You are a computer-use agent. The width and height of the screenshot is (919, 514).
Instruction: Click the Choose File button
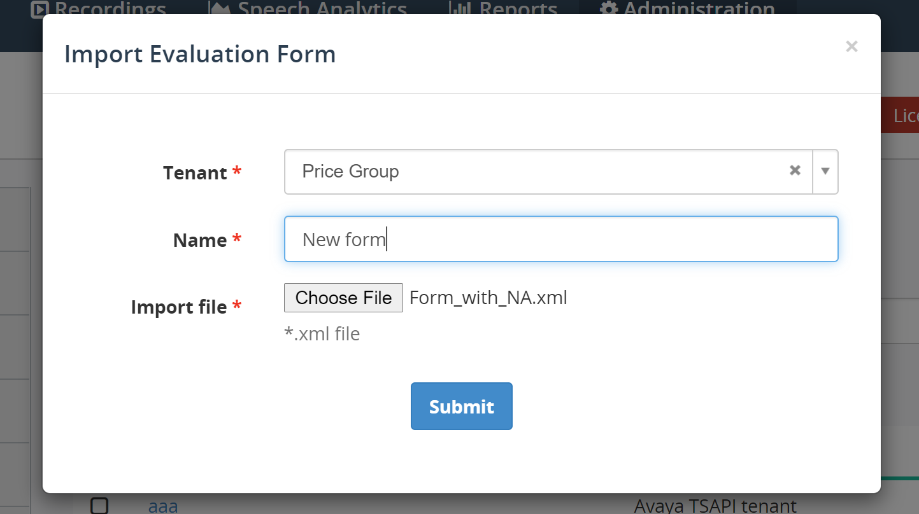pyautogui.click(x=343, y=298)
